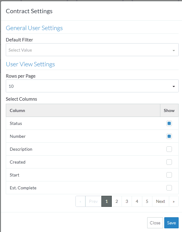
Task: Save the contract settings
Action: click(171, 223)
